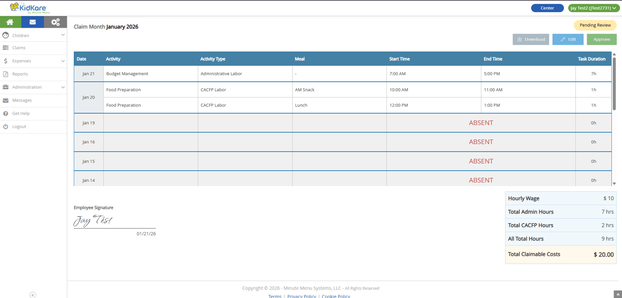Open Claims in the sidebar
The height and width of the screenshot is (298, 622).
click(x=33, y=48)
